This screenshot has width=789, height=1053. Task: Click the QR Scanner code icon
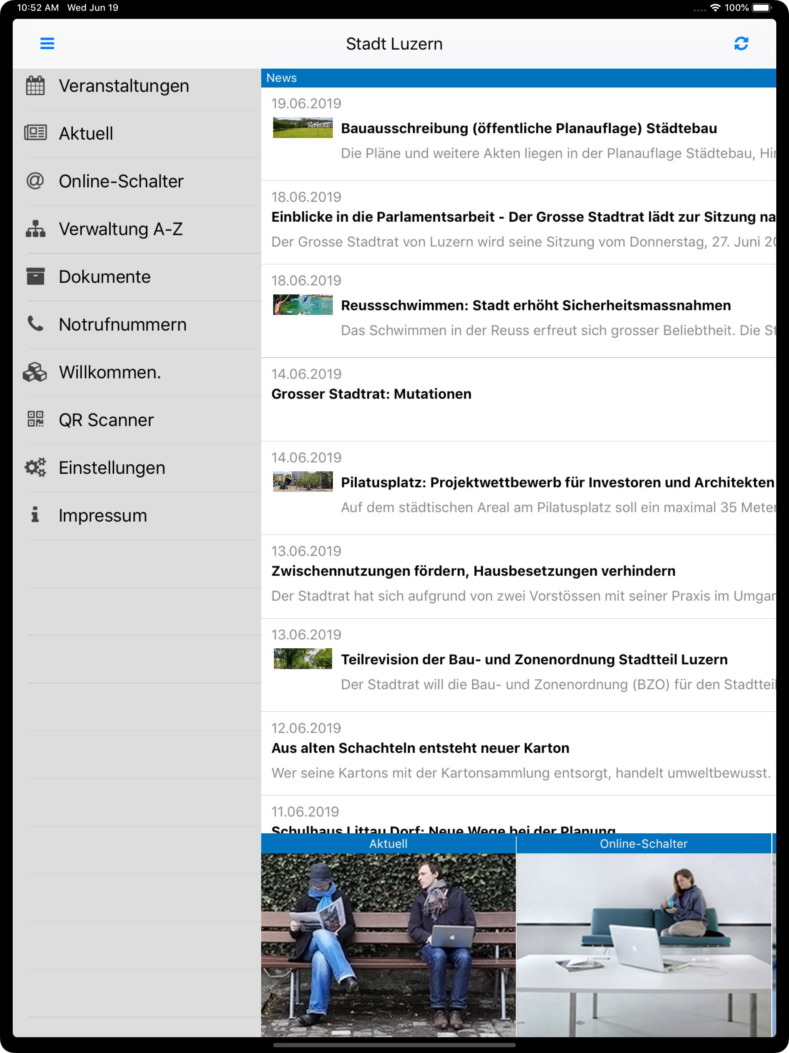(35, 419)
